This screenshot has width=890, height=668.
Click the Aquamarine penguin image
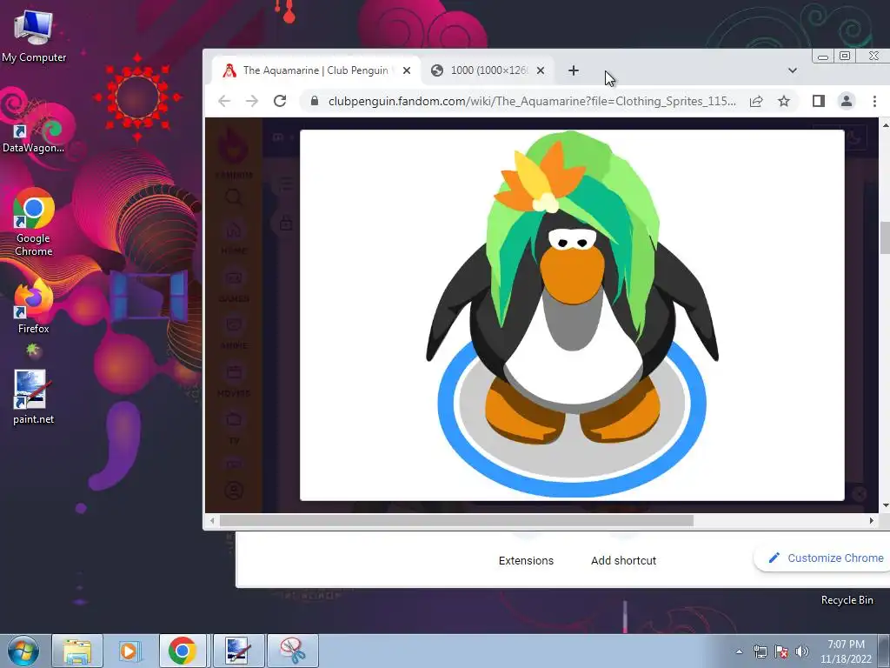pyautogui.click(x=572, y=315)
